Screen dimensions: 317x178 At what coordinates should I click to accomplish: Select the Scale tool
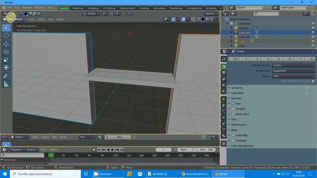coord(6,59)
